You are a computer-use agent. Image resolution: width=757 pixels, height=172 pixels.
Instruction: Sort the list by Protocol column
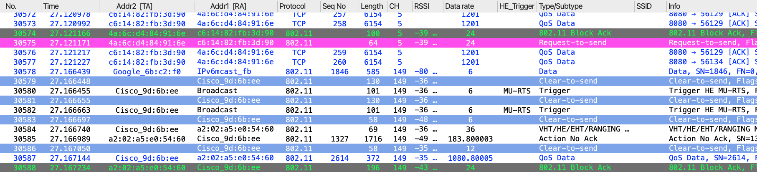pyautogui.click(x=292, y=6)
